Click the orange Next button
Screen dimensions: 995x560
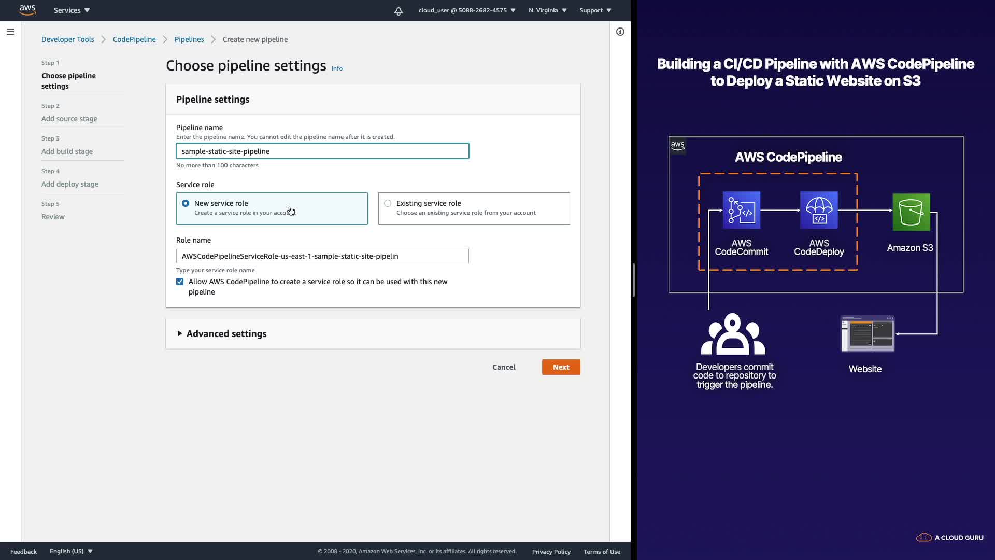(561, 367)
